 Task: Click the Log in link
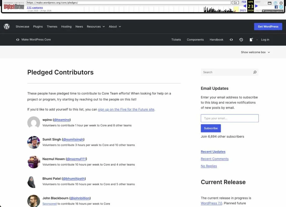click(265, 40)
